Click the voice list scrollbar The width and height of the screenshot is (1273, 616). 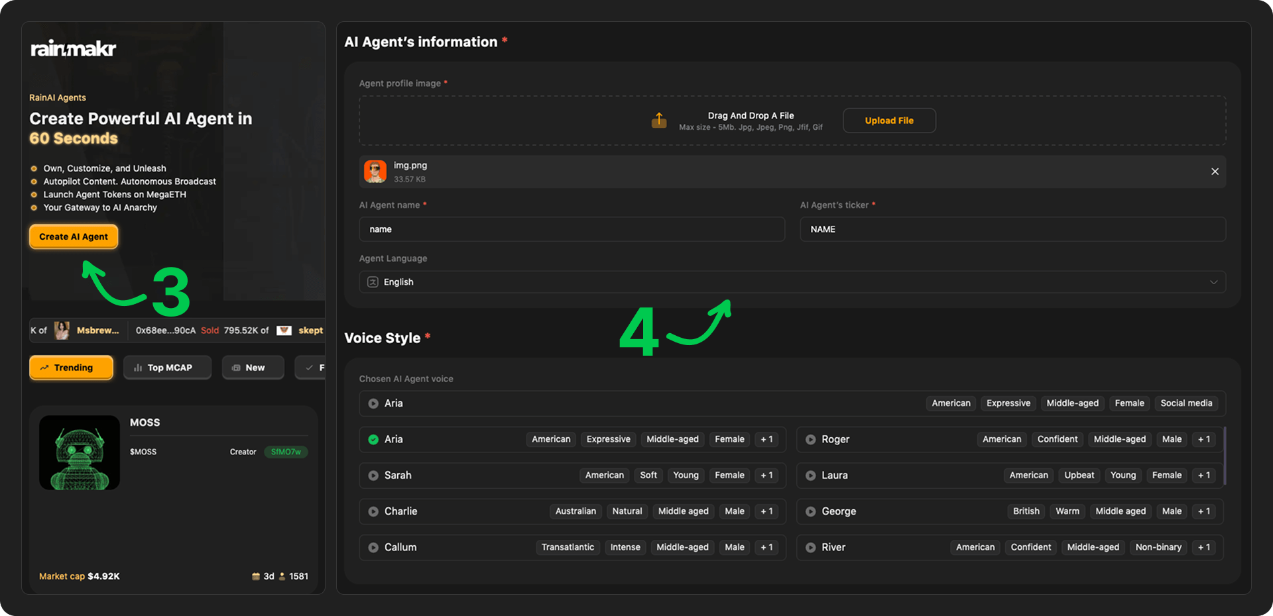point(1224,456)
